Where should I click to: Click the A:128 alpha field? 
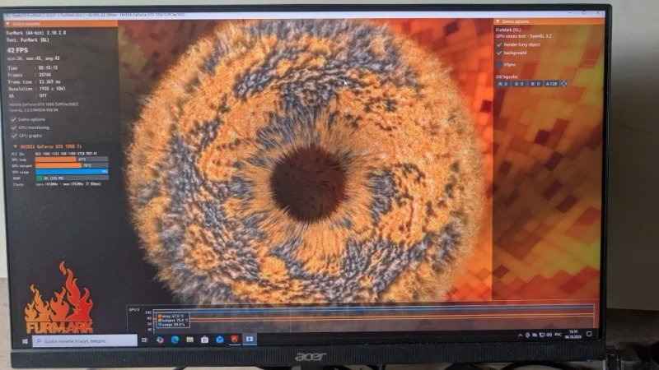coord(551,84)
